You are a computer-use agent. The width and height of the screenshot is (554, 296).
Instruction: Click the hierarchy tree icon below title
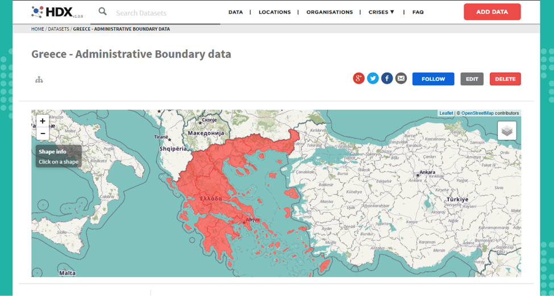39,80
